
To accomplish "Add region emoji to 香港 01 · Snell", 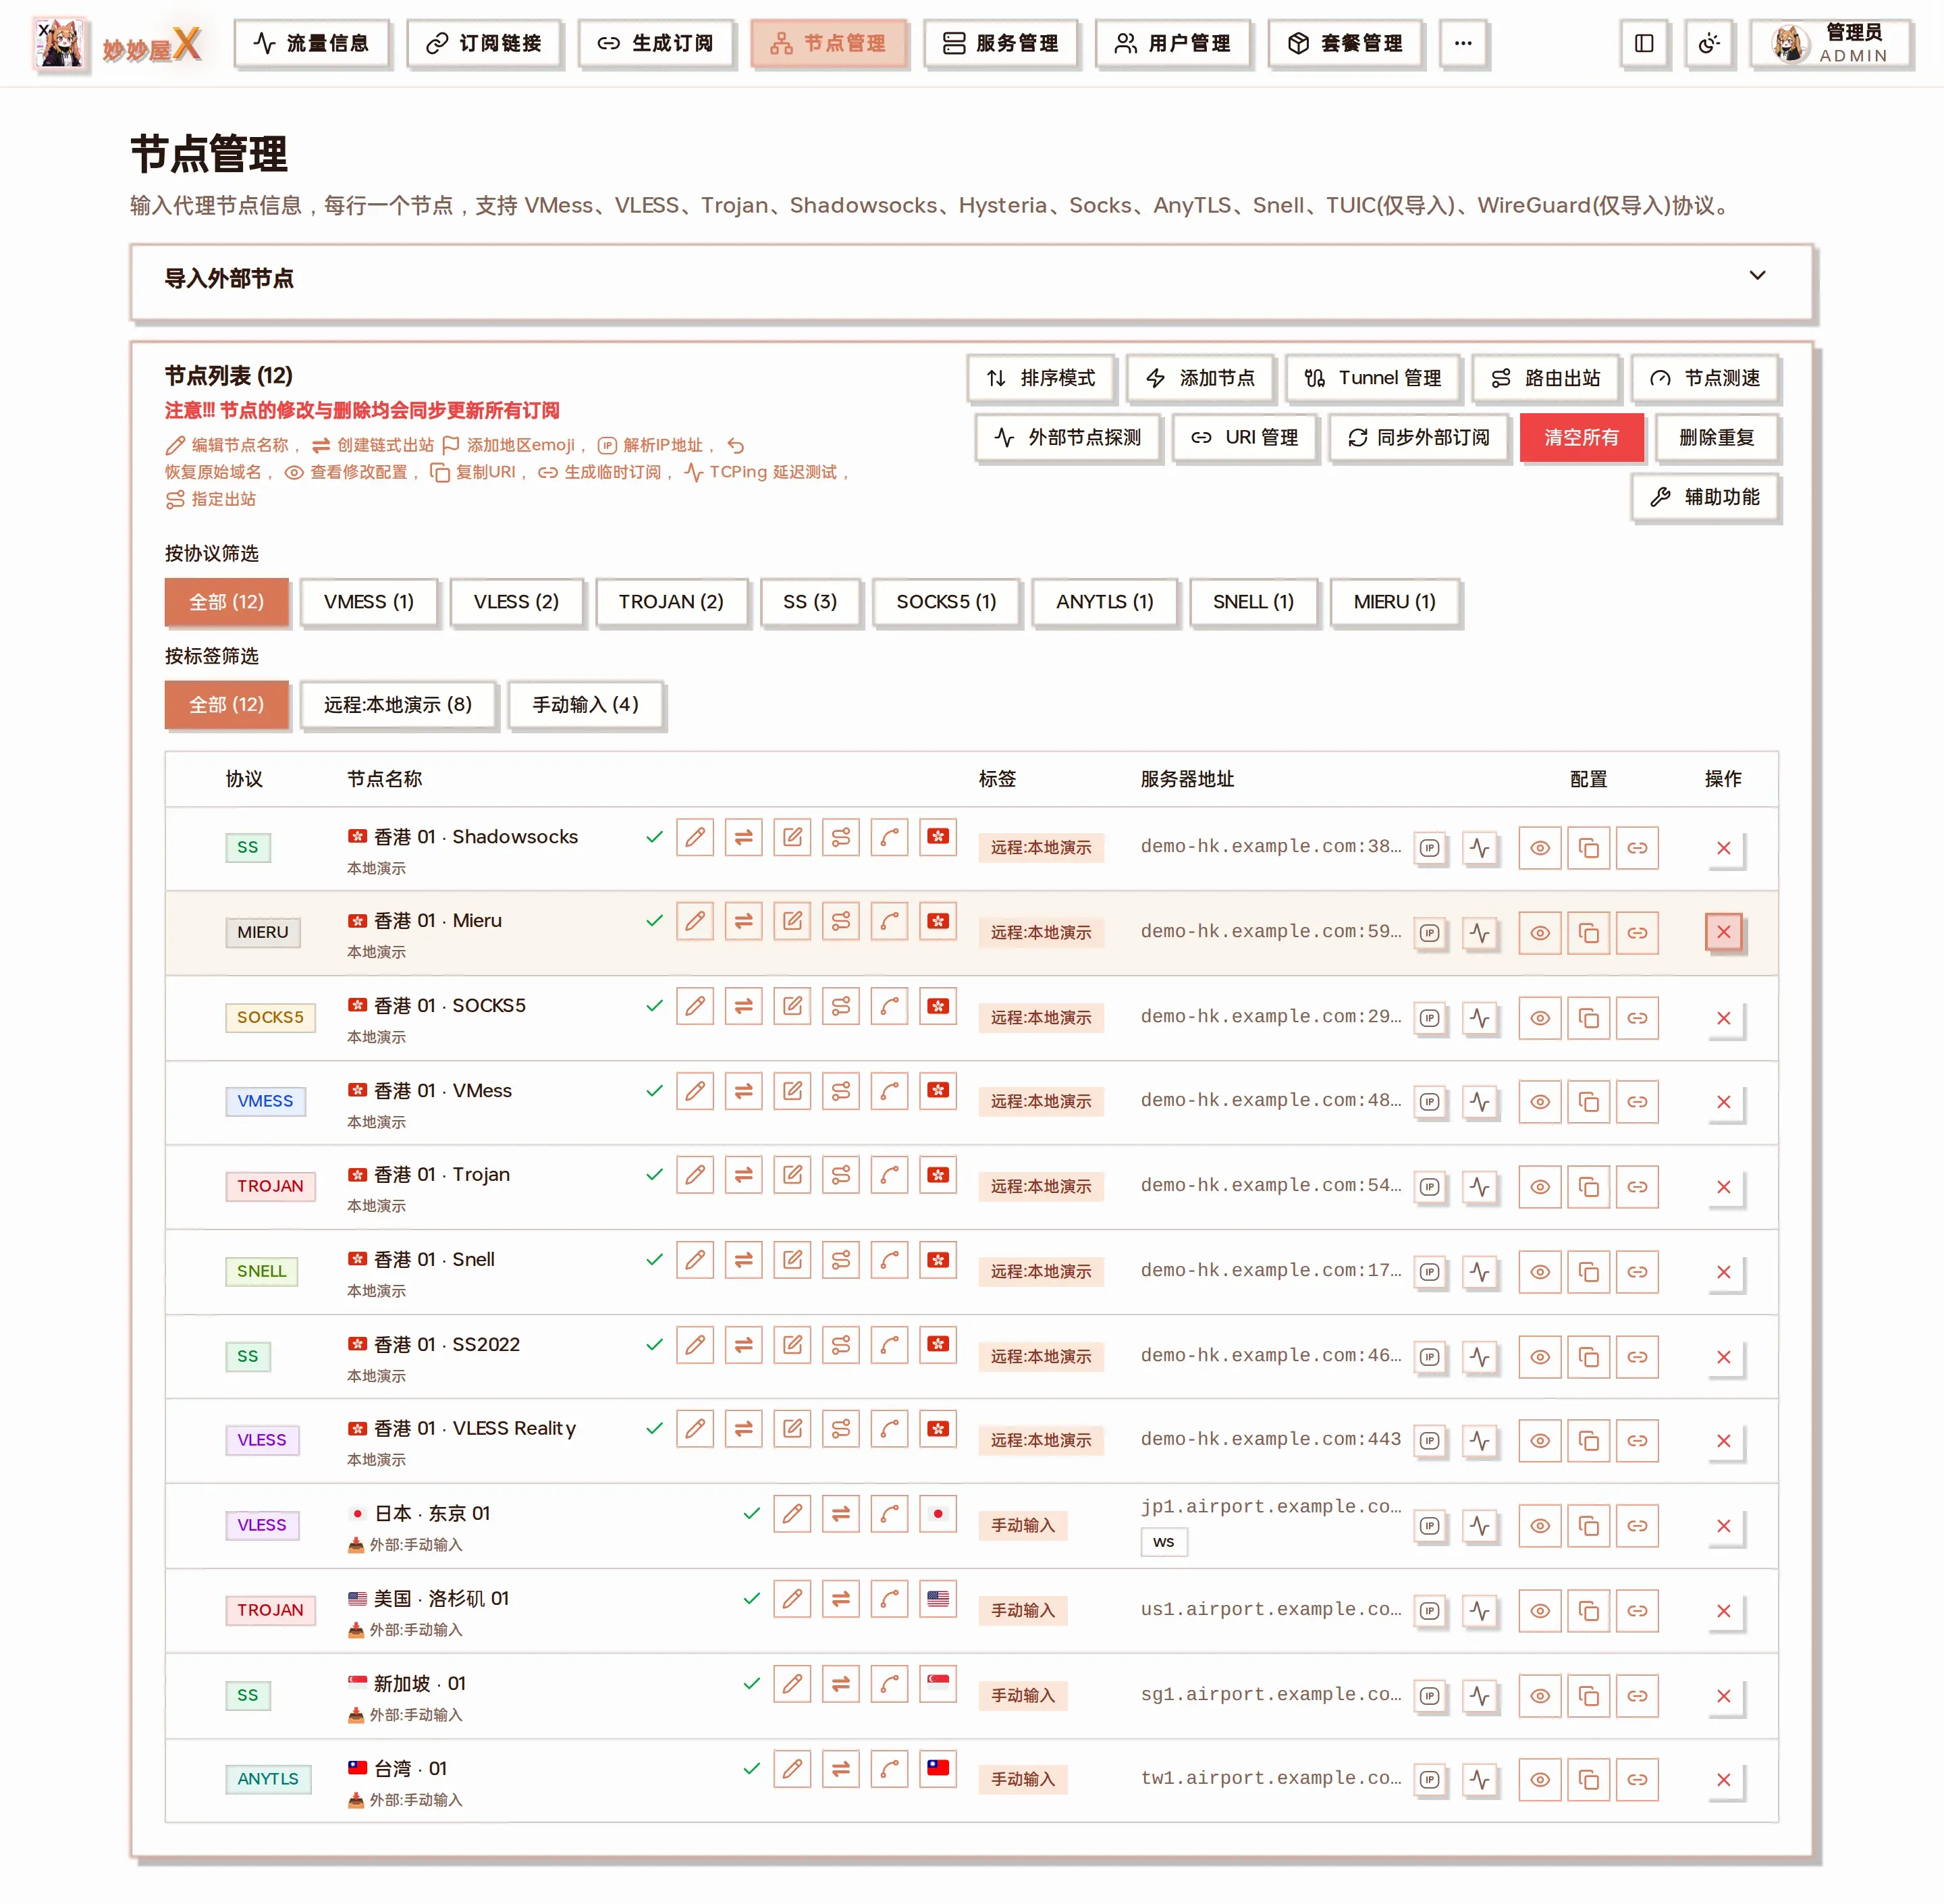I will pos(938,1260).
